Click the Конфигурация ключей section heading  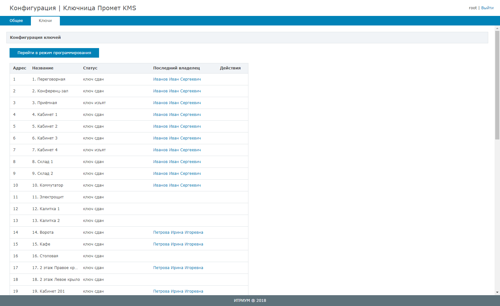[x=35, y=38]
